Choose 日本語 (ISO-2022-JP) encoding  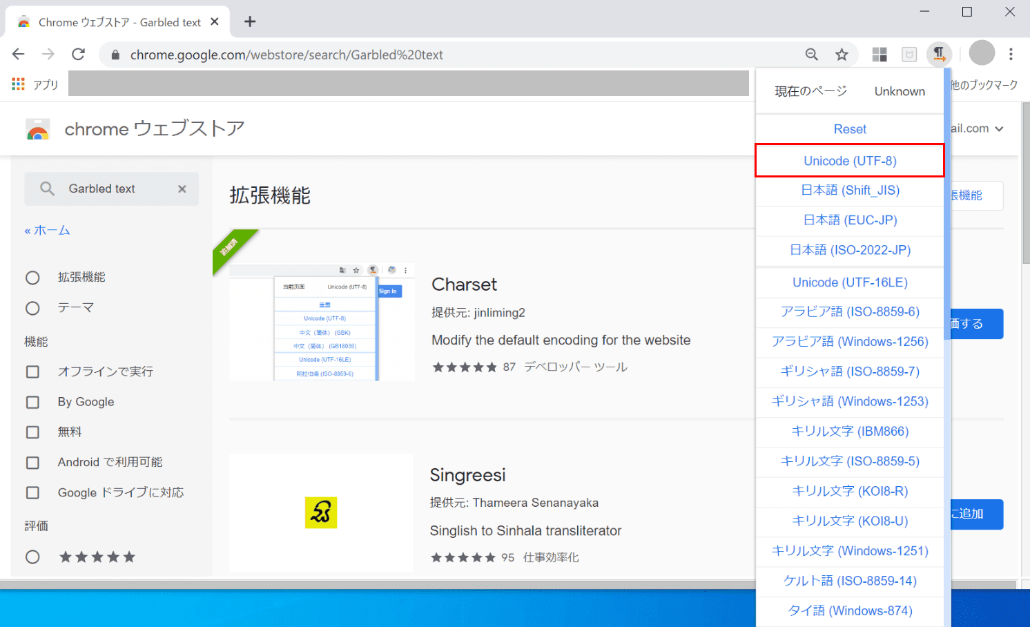(x=850, y=250)
